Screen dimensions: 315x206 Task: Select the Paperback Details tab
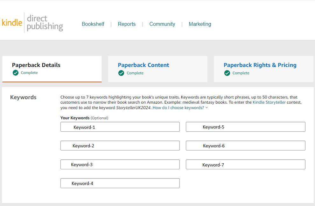point(36,65)
